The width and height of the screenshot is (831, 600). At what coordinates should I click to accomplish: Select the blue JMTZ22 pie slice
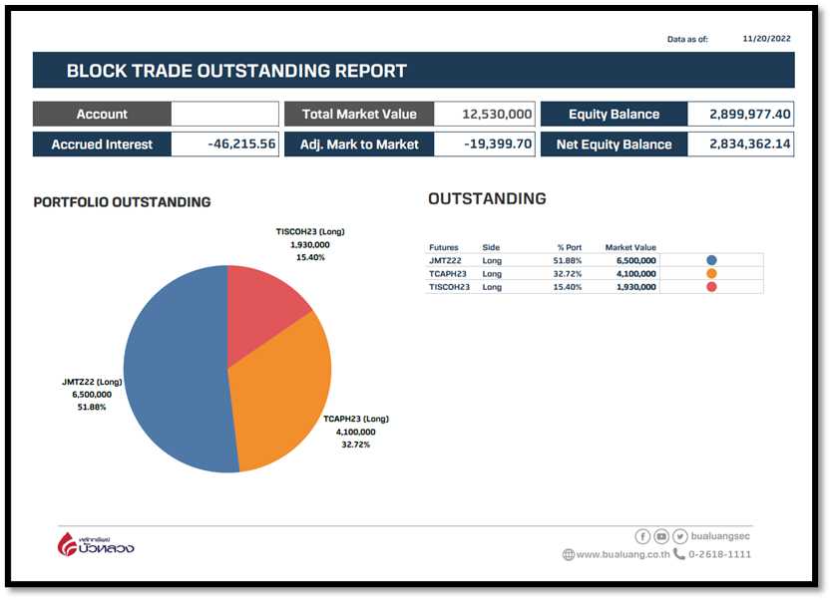[x=170, y=379]
